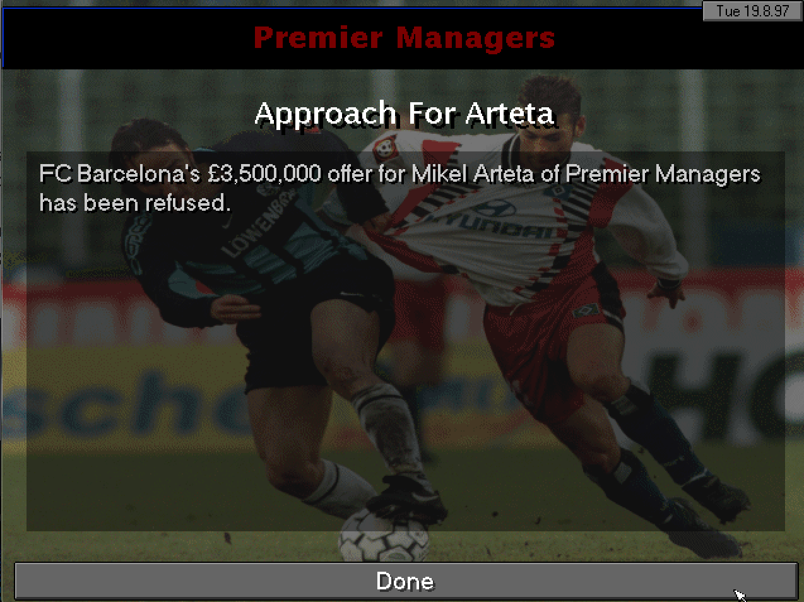Click the mouse cursor arrow near Done
804x602 pixels.
[740, 594]
